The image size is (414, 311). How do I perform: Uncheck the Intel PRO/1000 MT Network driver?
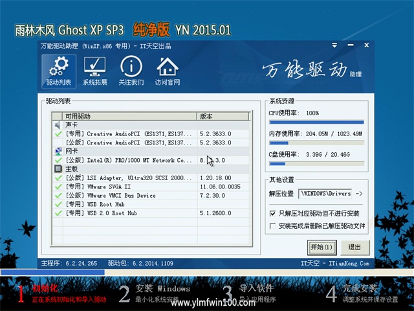coord(58,159)
